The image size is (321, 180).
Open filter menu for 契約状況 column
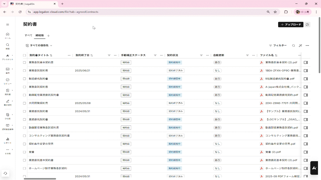coord(201,55)
